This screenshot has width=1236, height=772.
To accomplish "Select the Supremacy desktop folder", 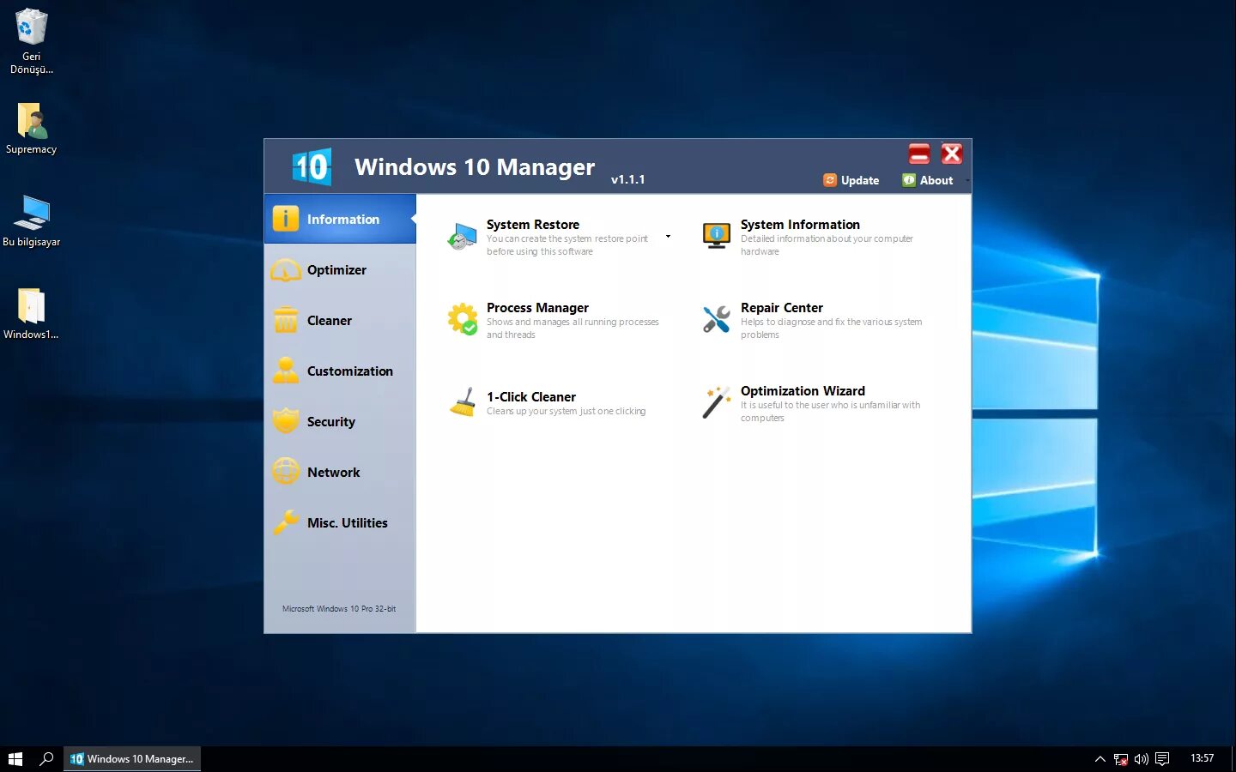I will (31, 129).
